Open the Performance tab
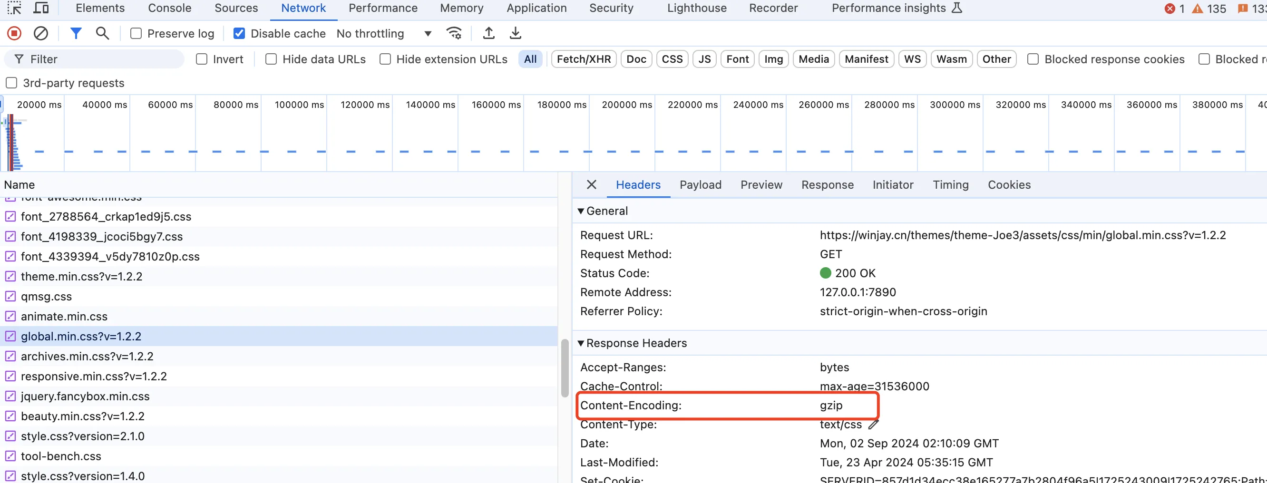Image resolution: width=1267 pixels, height=483 pixels. (383, 8)
